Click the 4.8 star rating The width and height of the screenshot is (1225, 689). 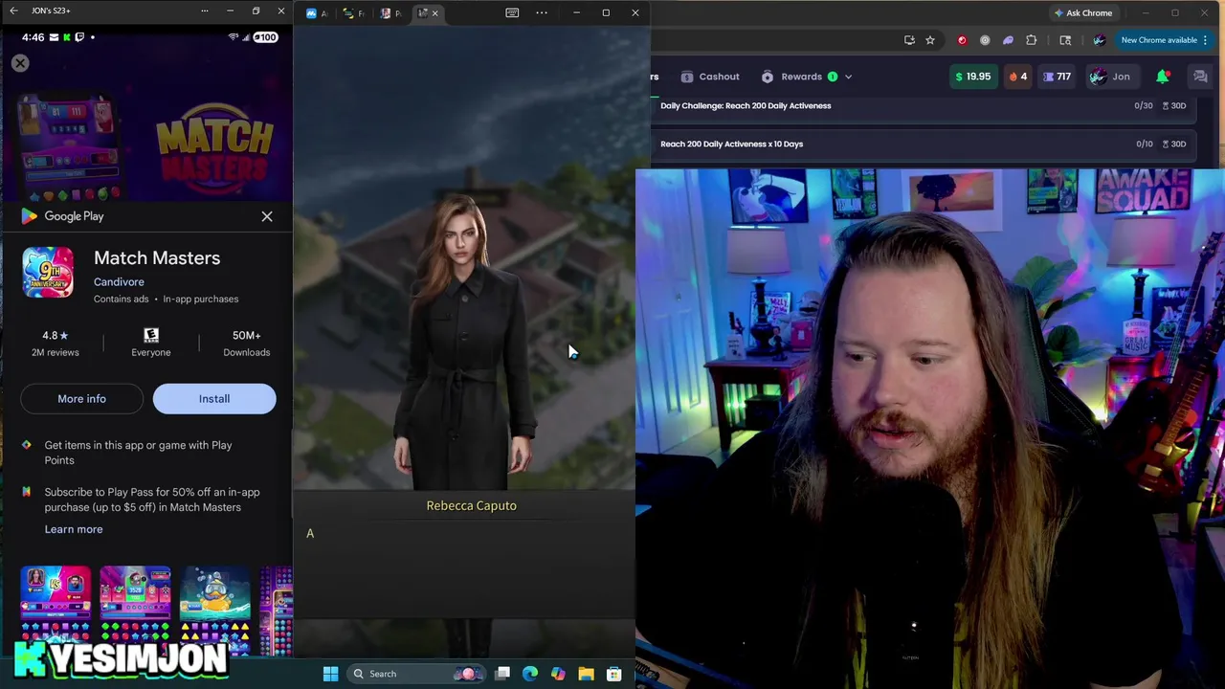coord(55,336)
